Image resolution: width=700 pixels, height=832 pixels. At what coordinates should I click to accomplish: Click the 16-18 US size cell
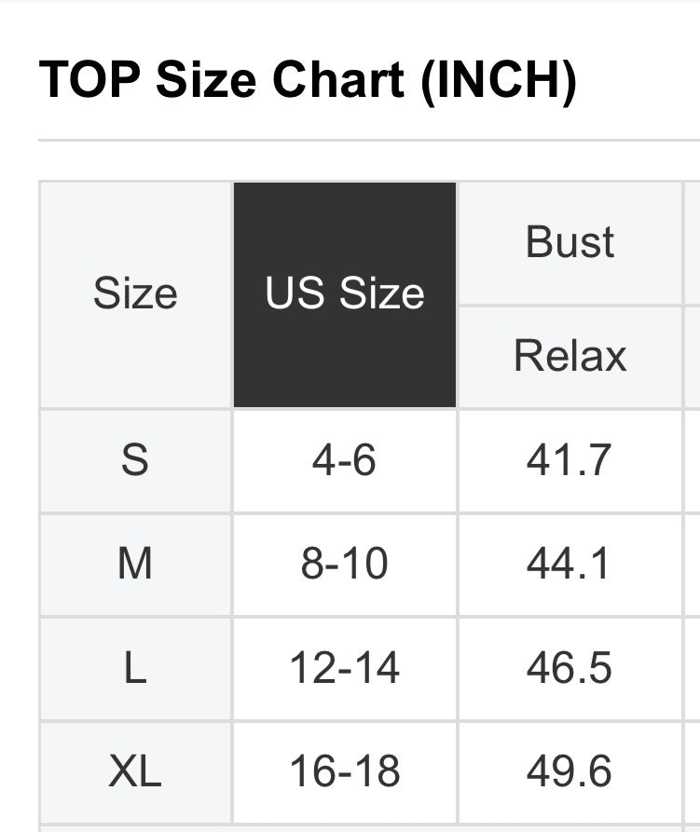(x=345, y=771)
